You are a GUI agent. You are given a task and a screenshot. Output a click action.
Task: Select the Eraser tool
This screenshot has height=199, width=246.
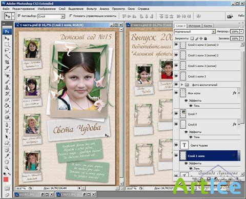tap(7, 99)
